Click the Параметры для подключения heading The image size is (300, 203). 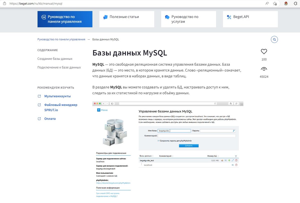pos(111,153)
